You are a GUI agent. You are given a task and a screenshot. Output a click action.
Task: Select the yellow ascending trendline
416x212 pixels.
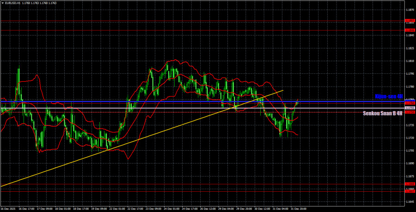tap(92, 153)
